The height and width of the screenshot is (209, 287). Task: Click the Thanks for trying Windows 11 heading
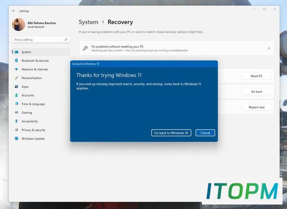tap(109, 75)
